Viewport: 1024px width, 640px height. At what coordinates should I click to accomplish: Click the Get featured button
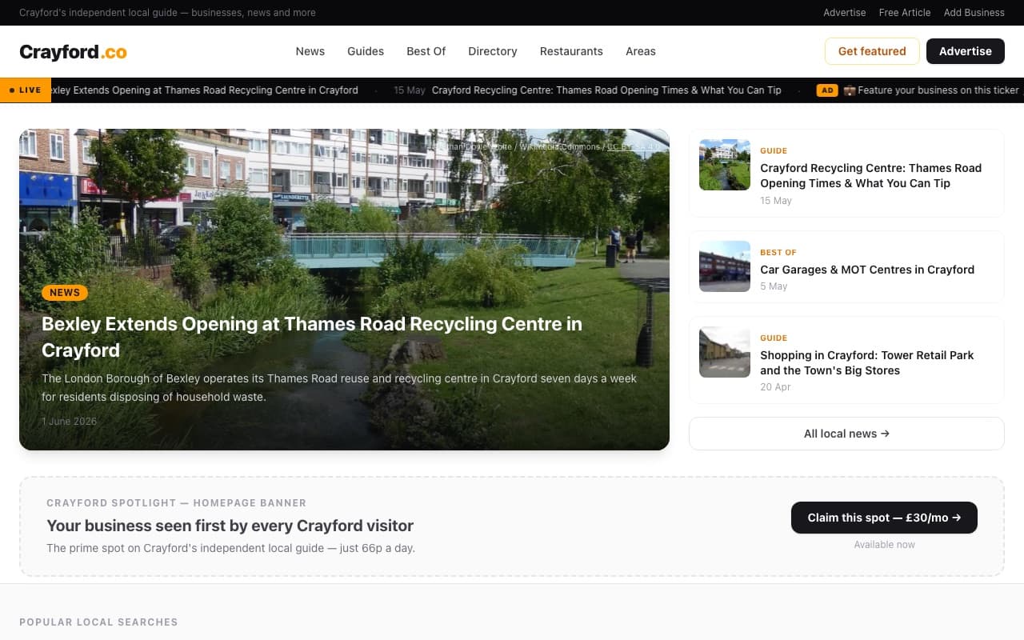tap(872, 51)
